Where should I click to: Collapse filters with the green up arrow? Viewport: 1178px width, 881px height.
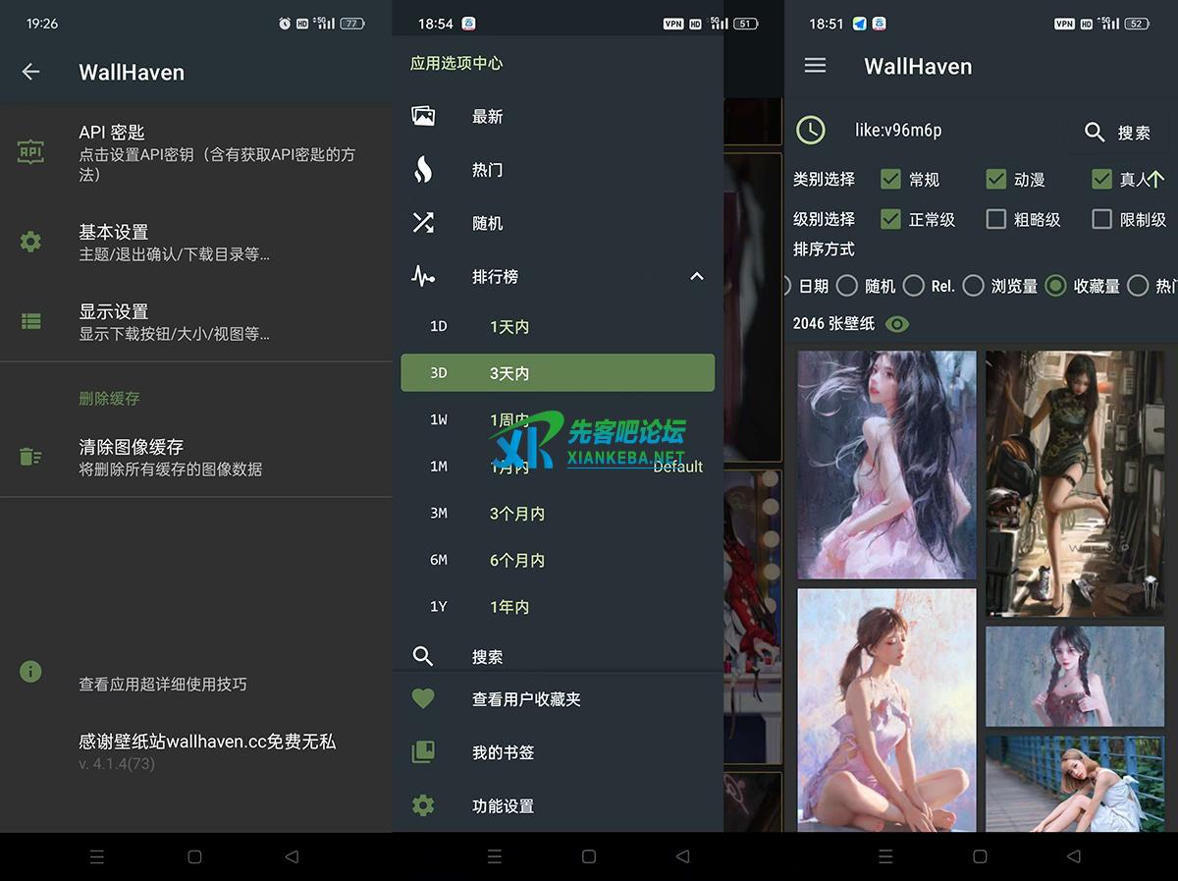pos(1155,179)
